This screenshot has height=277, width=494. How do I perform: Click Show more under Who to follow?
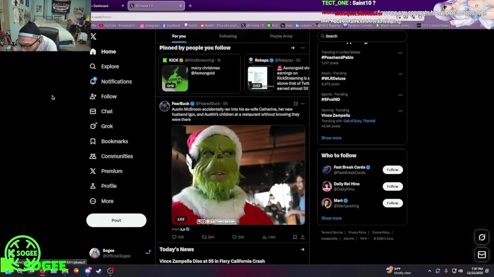coord(331,218)
